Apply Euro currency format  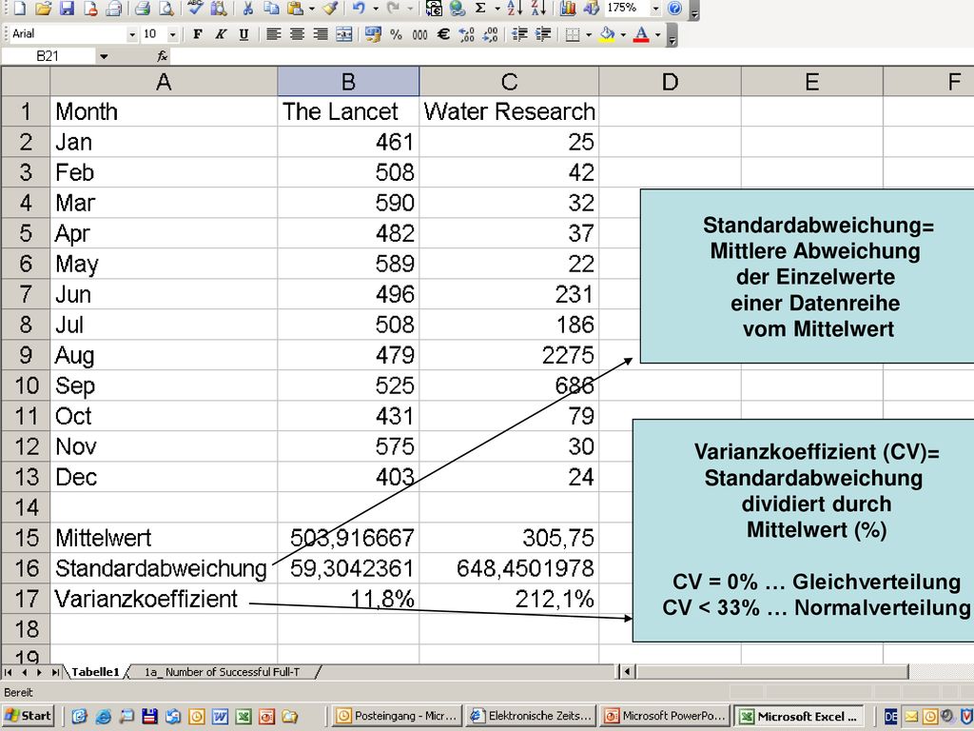click(443, 34)
